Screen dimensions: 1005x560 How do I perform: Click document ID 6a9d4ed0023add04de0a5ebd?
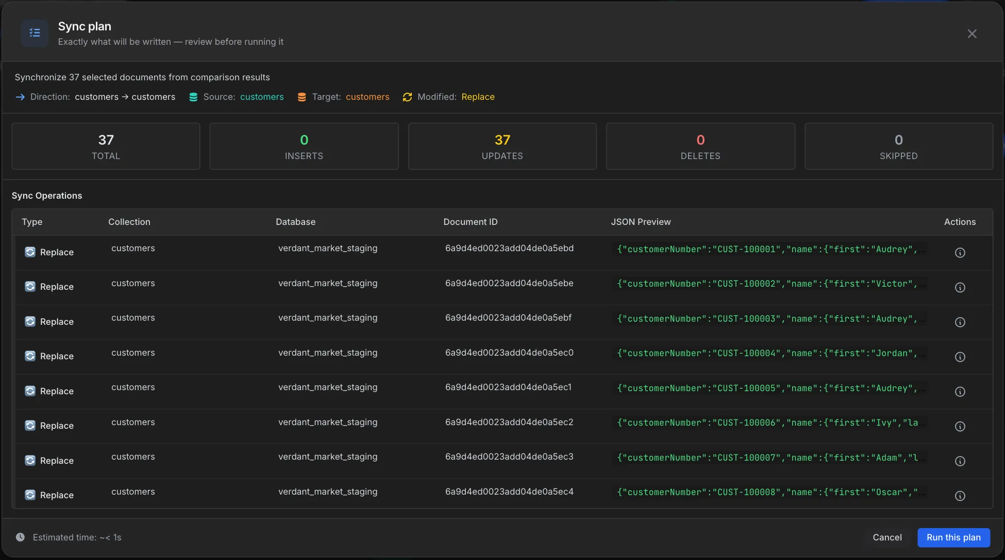click(x=509, y=248)
